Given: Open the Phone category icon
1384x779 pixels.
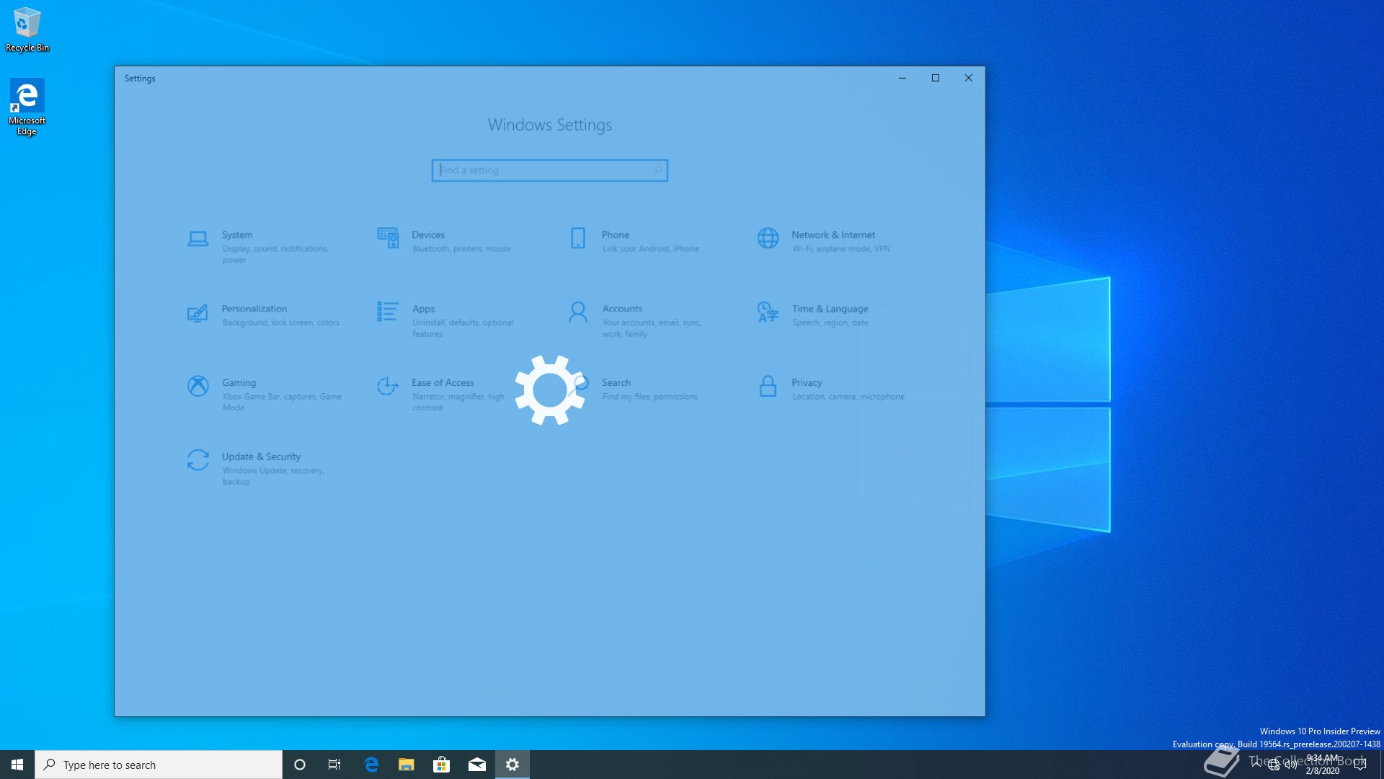Looking at the screenshot, I should tap(578, 238).
